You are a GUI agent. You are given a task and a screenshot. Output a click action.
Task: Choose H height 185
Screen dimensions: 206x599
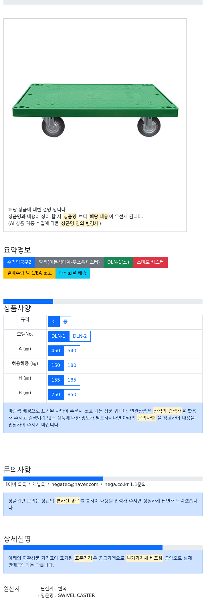coord(72,380)
